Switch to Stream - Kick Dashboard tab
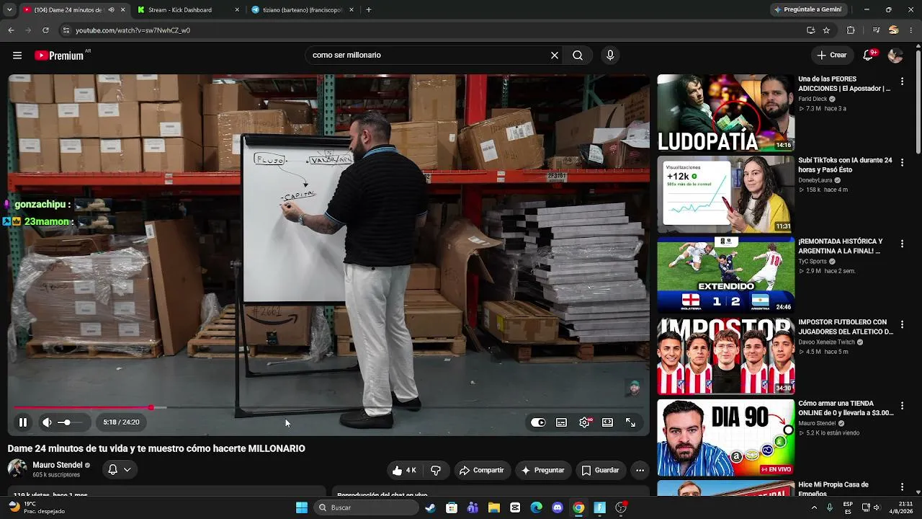Viewport: 922px width, 519px height. click(x=187, y=10)
